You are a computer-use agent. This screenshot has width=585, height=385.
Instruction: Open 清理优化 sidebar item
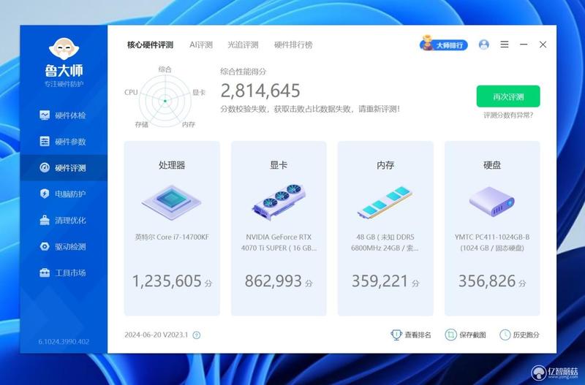click(63, 221)
